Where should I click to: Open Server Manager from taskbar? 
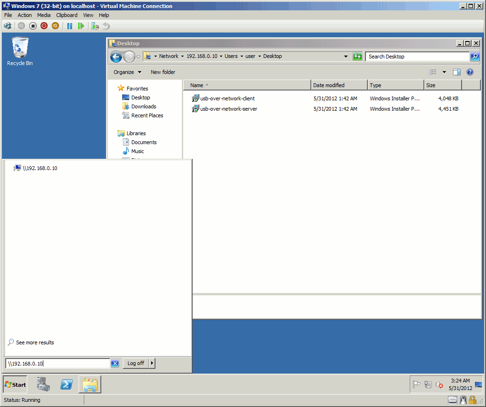click(43, 384)
